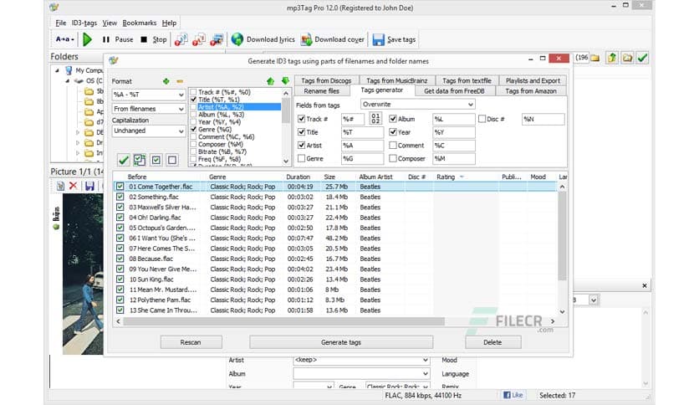The image size is (699, 405).
Task: Open the ID3-tags menu
Action: coord(84,23)
